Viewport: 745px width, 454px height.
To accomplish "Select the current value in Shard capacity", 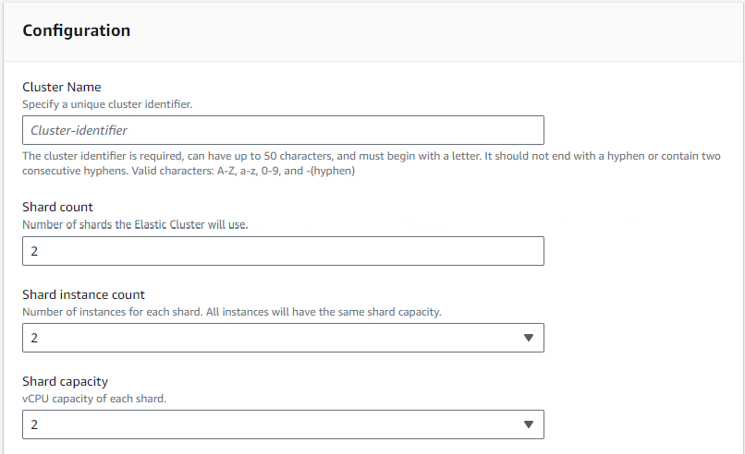I will (x=35, y=424).
